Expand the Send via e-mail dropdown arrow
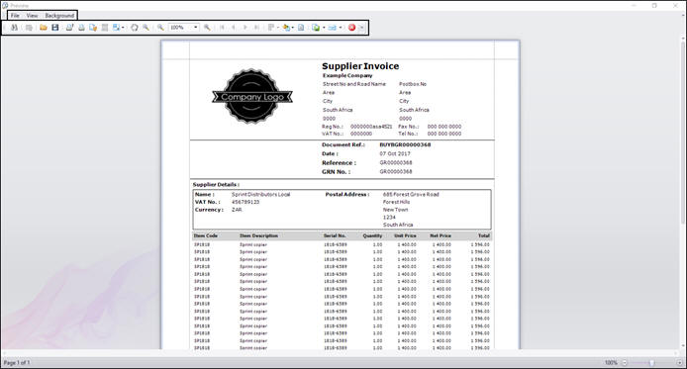The width and height of the screenshot is (687, 369). point(341,27)
